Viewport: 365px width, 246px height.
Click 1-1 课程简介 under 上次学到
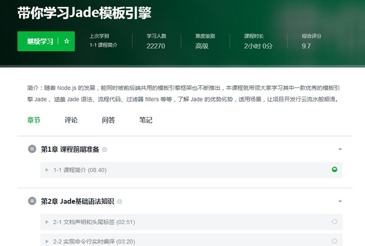[103, 45]
